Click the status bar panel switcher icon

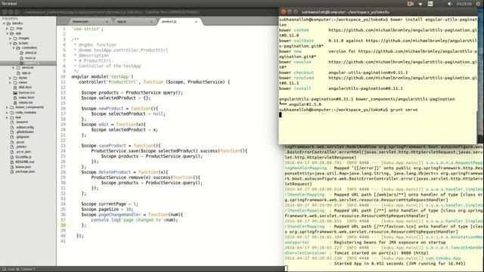[x=4, y=269]
